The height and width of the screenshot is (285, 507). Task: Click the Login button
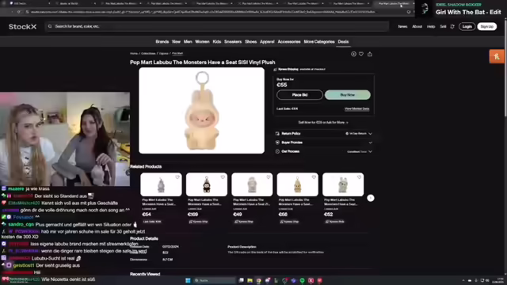click(x=467, y=26)
